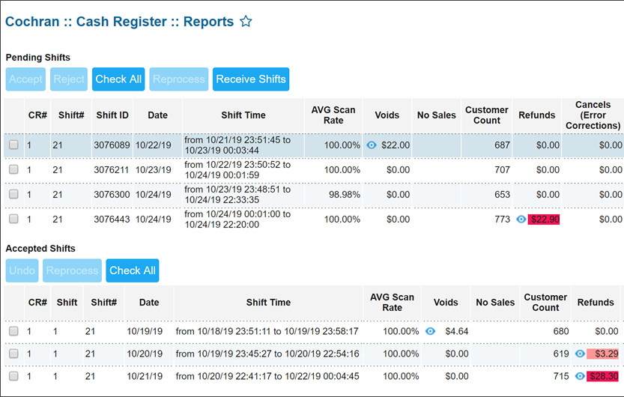624x397 pixels.
Task: Click Cancels (Error Corrections) column header
Action: tap(593, 115)
